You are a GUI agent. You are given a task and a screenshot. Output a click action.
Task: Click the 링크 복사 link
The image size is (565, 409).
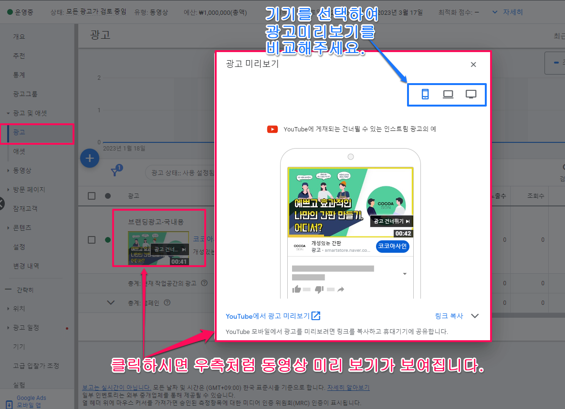449,316
